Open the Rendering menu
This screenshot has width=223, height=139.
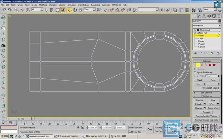tap(95, 5)
